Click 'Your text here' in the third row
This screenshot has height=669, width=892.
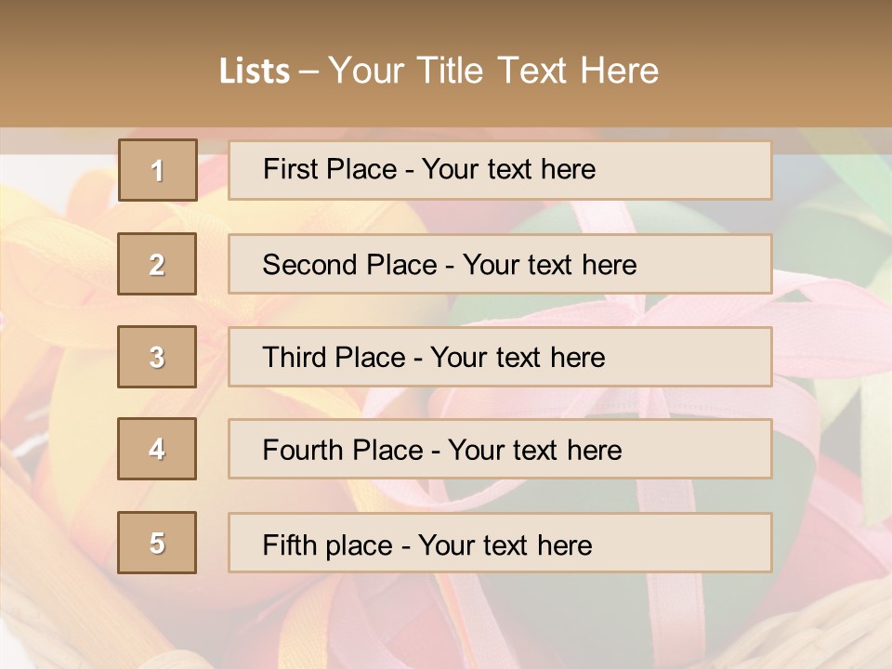[518, 358]
